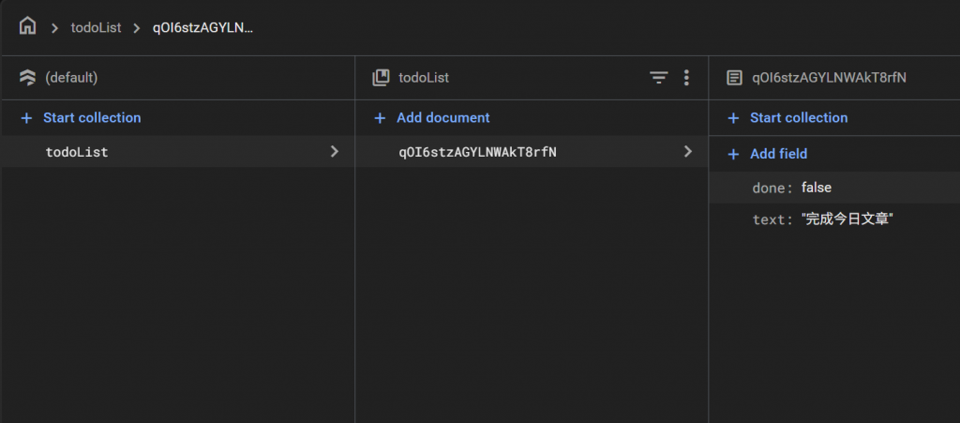The height and width of the screenshot is (423, 960).
Task: Open the three-dot collection menu
Action: pyautogui.click(x=686, y=78)
